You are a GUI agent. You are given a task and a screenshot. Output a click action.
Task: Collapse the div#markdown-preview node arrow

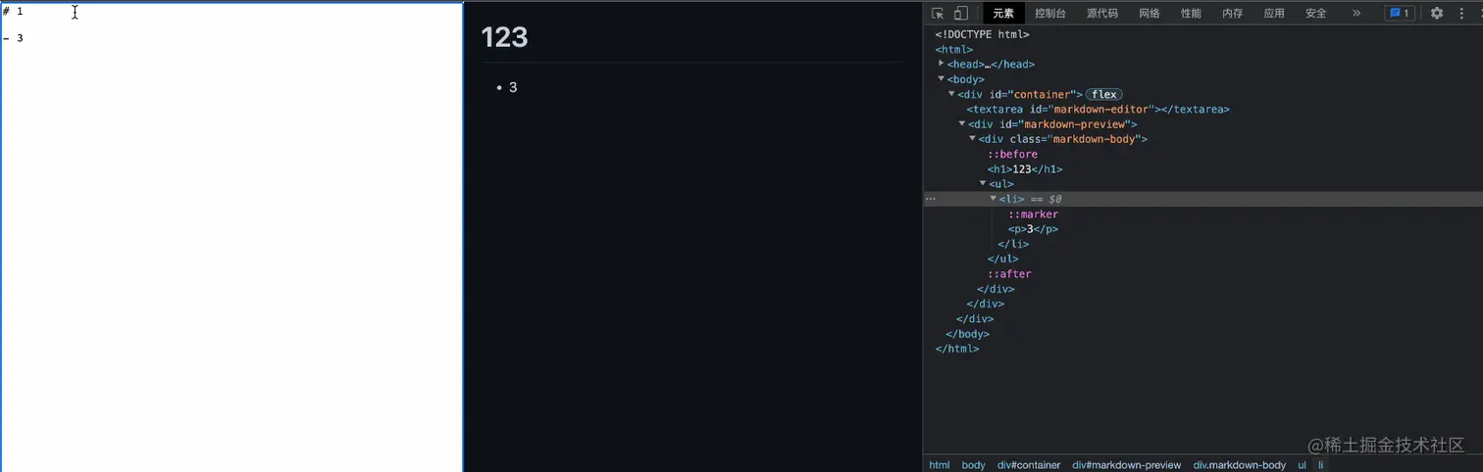pos(962,123)
